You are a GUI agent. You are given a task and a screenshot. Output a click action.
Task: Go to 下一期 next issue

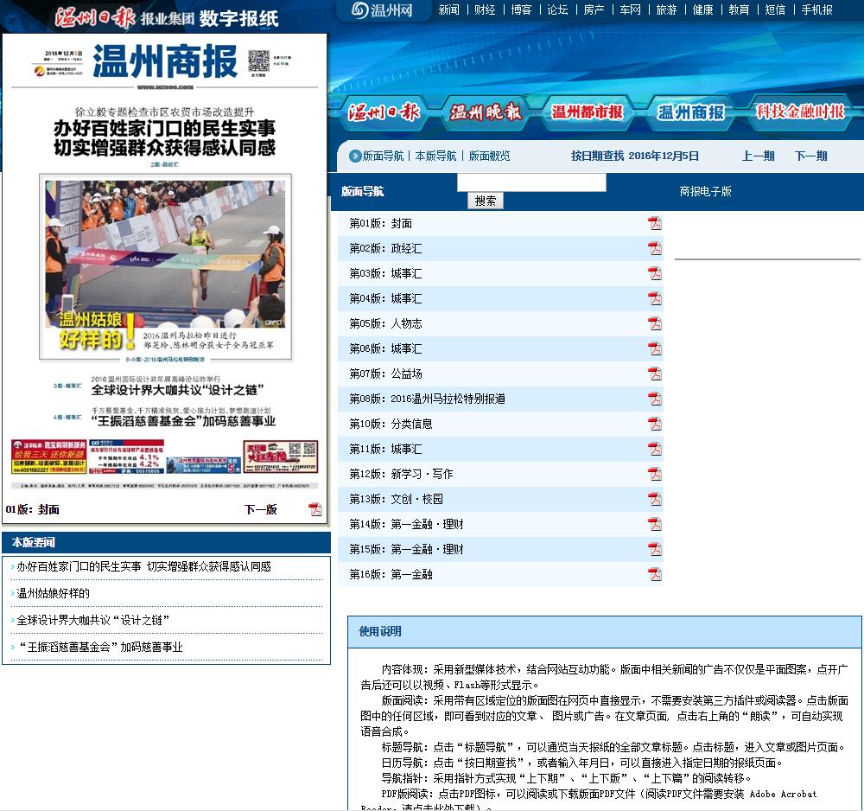click(x=811, y=156)
